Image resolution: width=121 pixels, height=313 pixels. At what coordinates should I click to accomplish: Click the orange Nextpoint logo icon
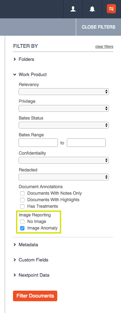point(111,9)
